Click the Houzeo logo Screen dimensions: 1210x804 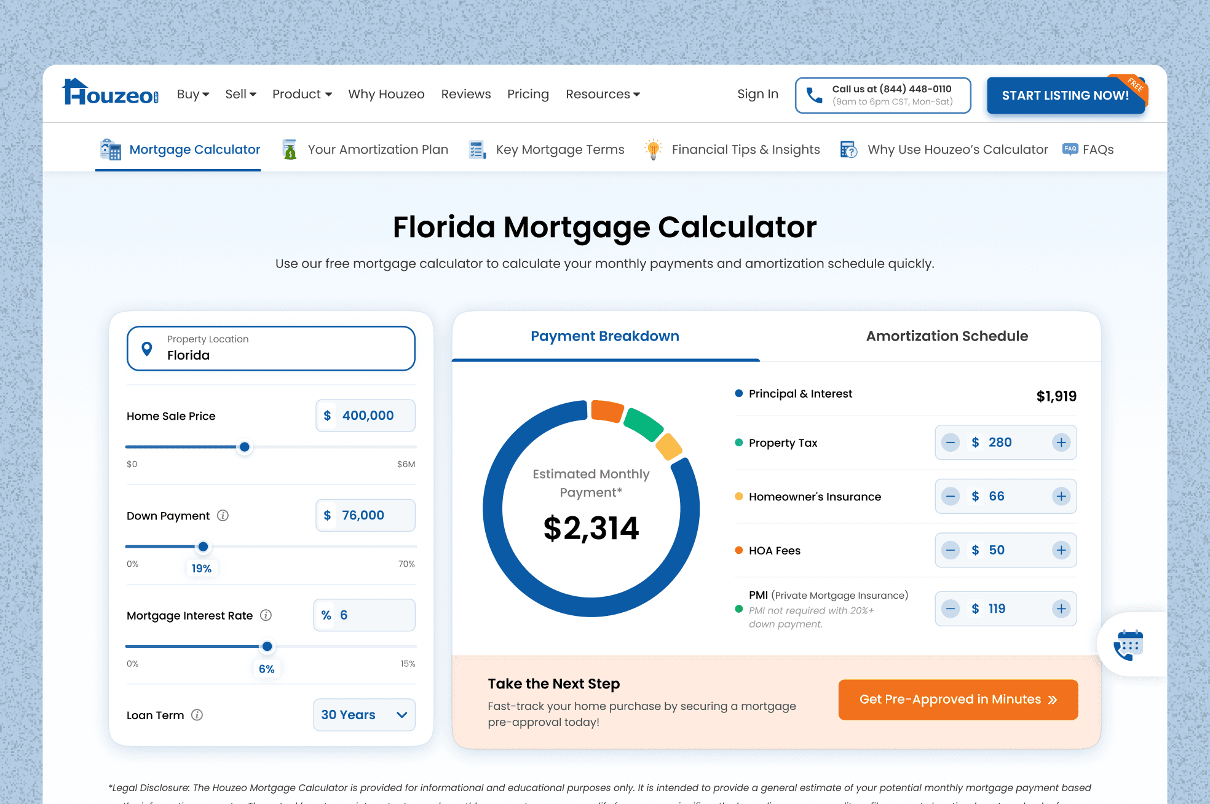coord(111,93)
